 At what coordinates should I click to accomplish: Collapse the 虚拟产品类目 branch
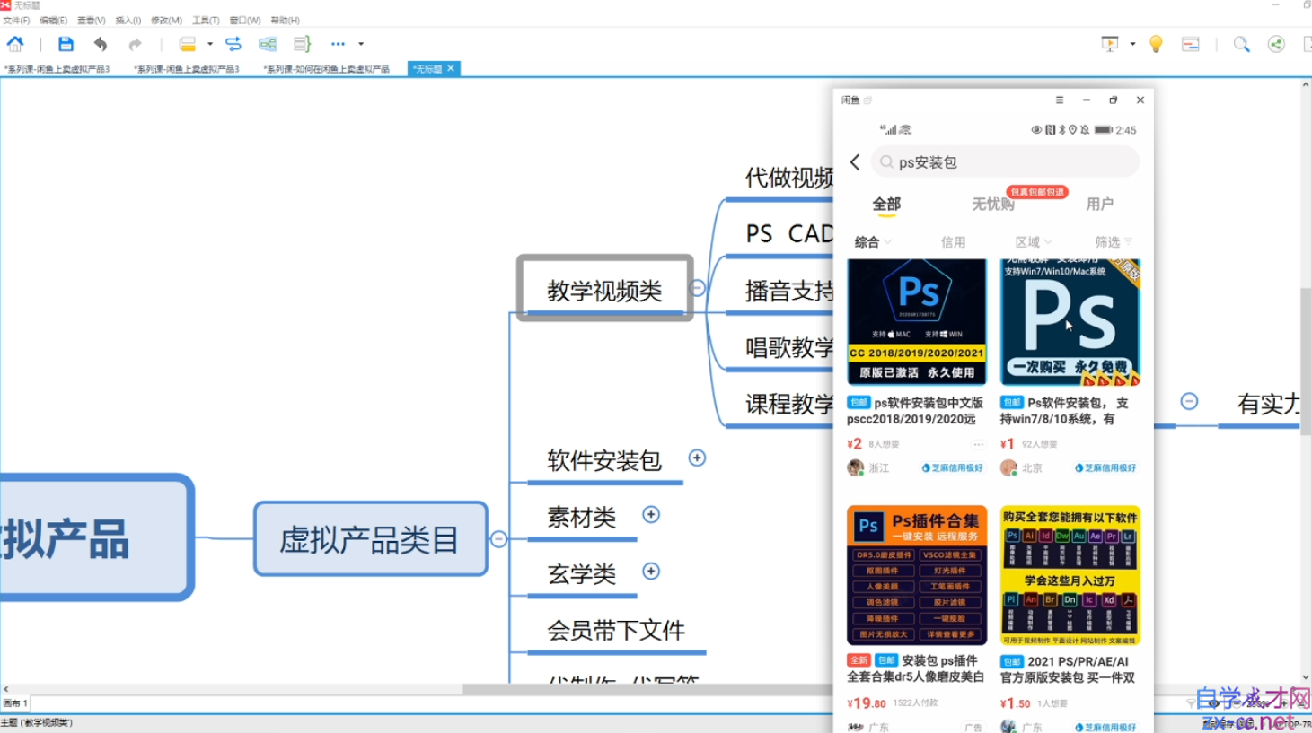pos(499,539)
